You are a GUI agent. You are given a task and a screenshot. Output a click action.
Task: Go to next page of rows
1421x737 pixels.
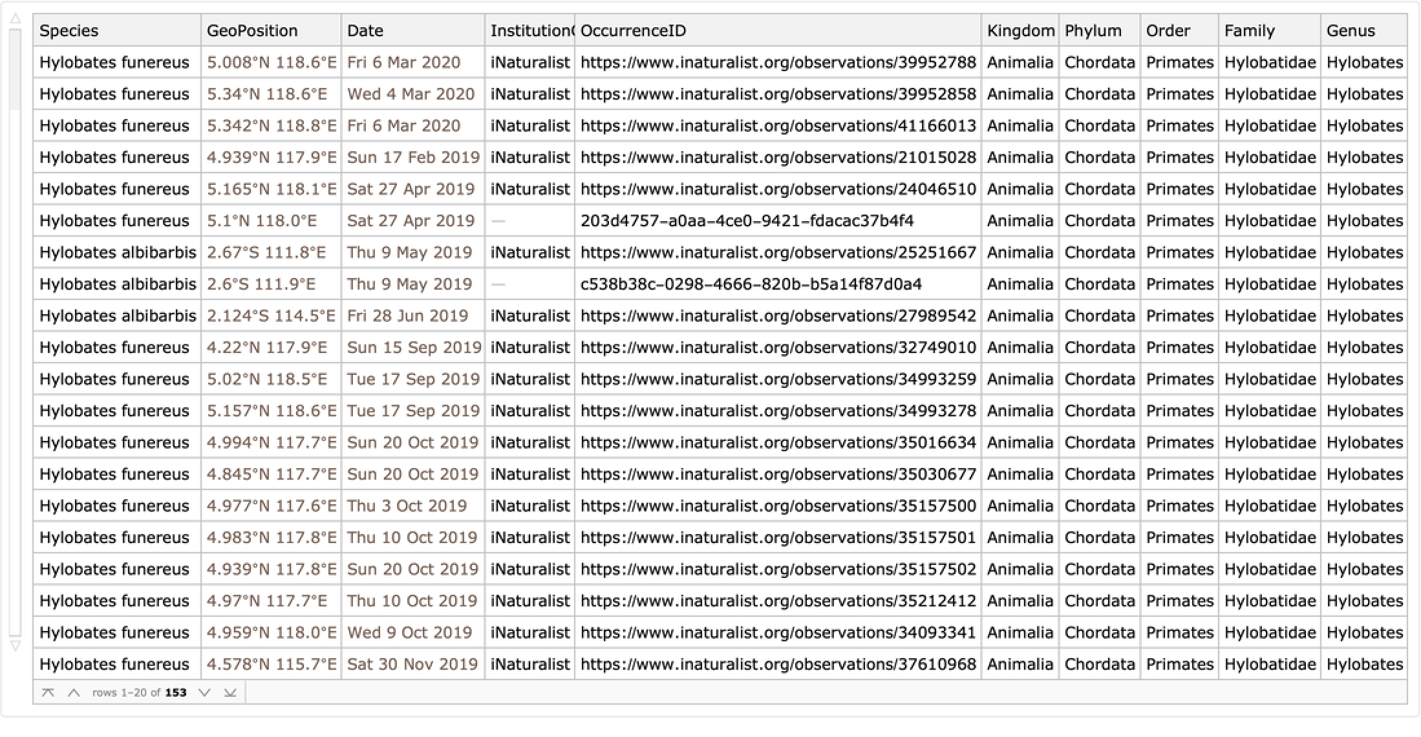[x=204, y=692]
